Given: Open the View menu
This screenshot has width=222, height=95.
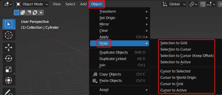Looking at the screenshot, I should click(57, 4).
